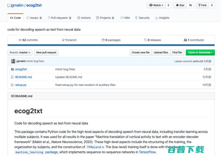Viewport: 221px width, 156px height.
Task: Follow the machine_learning package link
Action: [36, 152]
